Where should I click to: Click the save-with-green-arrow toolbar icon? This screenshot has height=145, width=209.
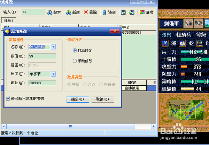[123, 12]
